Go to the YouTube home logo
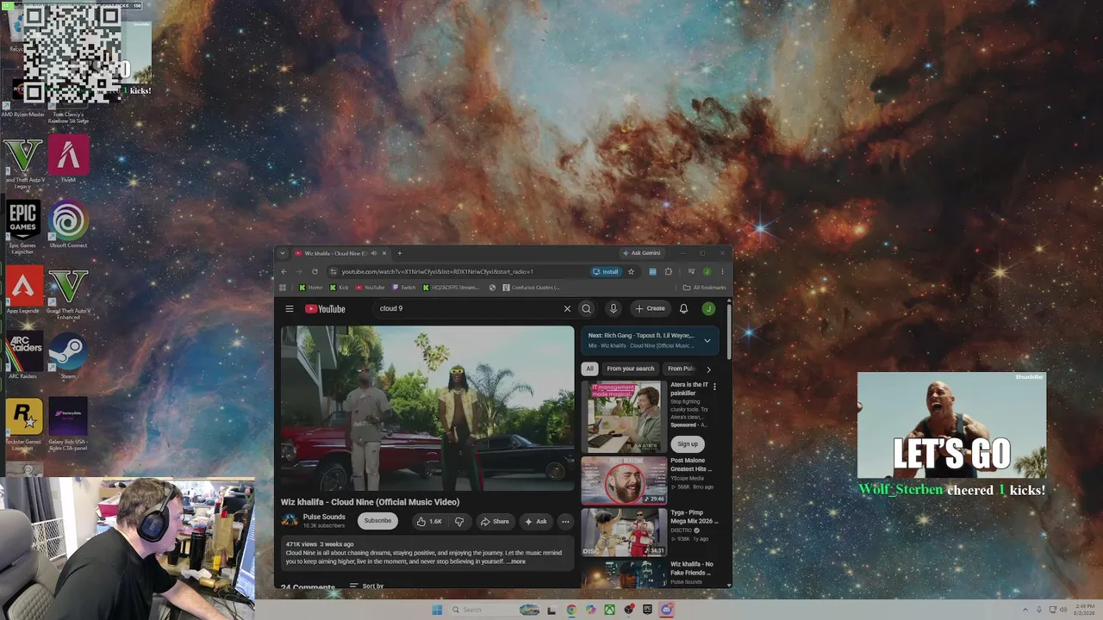The height and width of the screenshot is (620, 1103). coord(325,309)
